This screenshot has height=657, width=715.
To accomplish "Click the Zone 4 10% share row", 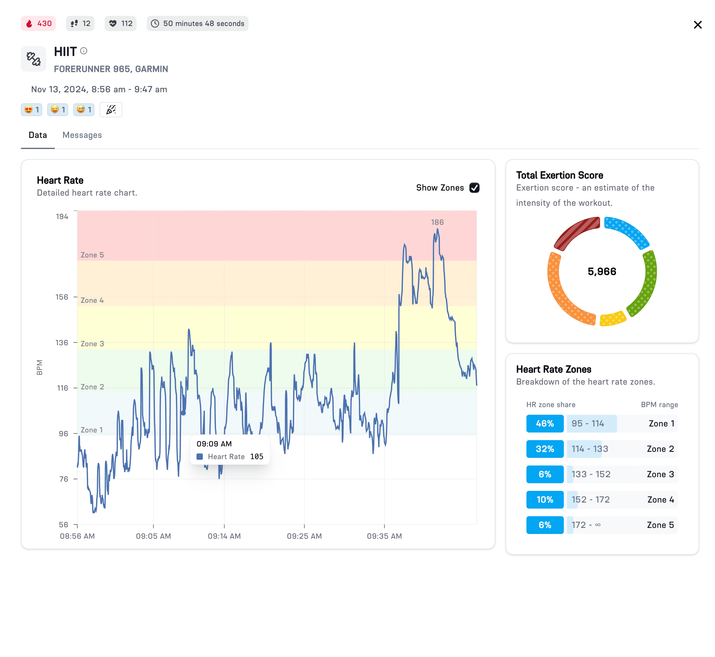I will click(602, 499).
